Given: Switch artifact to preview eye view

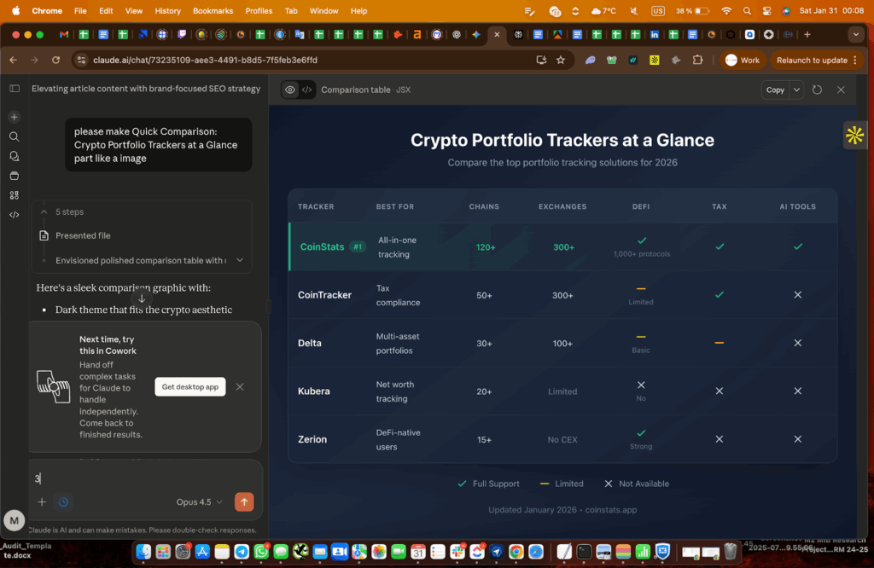Looking at the screenshot, I should 290,90.
